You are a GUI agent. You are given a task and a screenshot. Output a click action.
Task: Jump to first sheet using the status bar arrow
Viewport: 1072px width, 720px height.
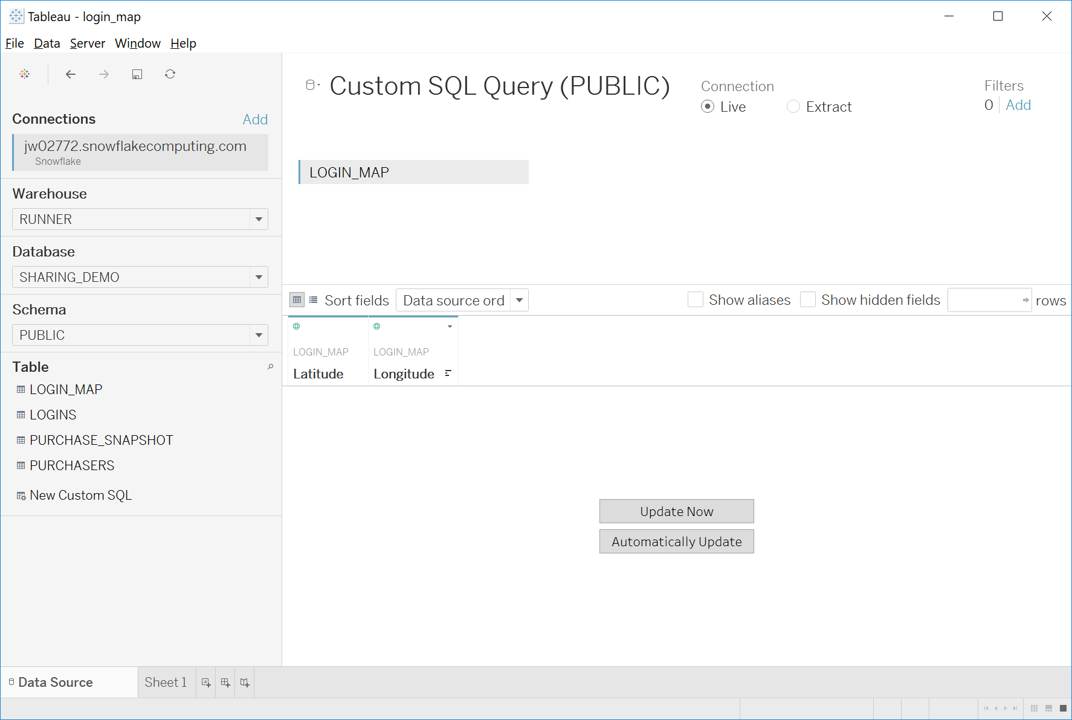coord(986,709)
